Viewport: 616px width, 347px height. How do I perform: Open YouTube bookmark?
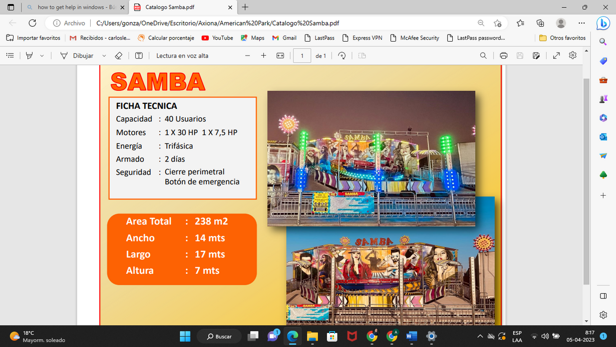(217, 38)
